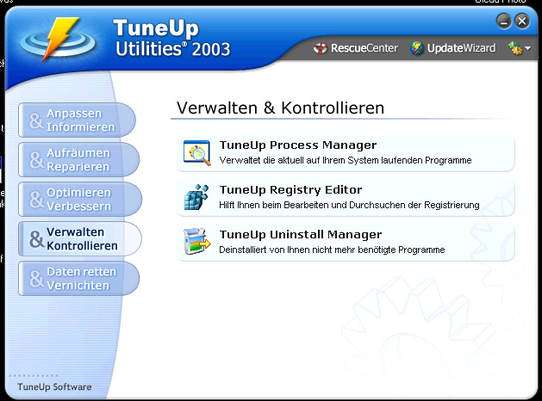Launch TuneUp Registry Editor title
The image size is (542, 401).
coord(290,190)
